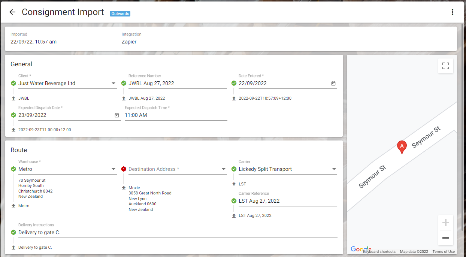Click the Outwards badge

click(120, 14)
